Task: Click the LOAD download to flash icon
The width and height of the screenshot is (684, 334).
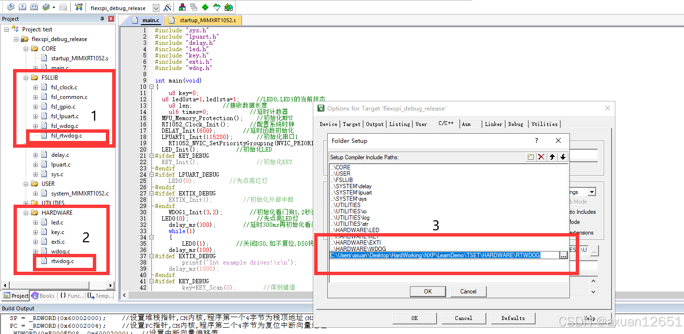Action: click(79, 7)
